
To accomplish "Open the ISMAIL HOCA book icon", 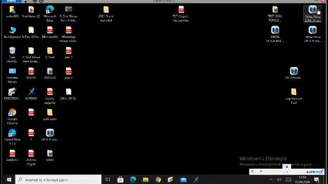I will (275, 34).
